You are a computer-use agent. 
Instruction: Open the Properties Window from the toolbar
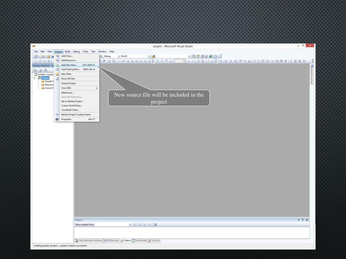click(x=198, y=56)
